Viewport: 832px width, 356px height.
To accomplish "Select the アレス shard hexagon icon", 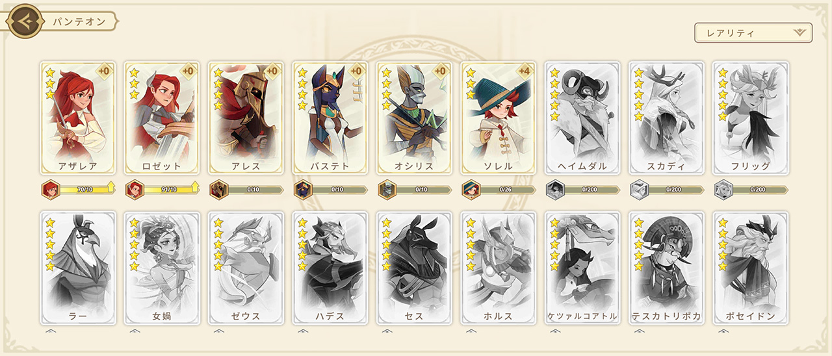I will (219, 190).
